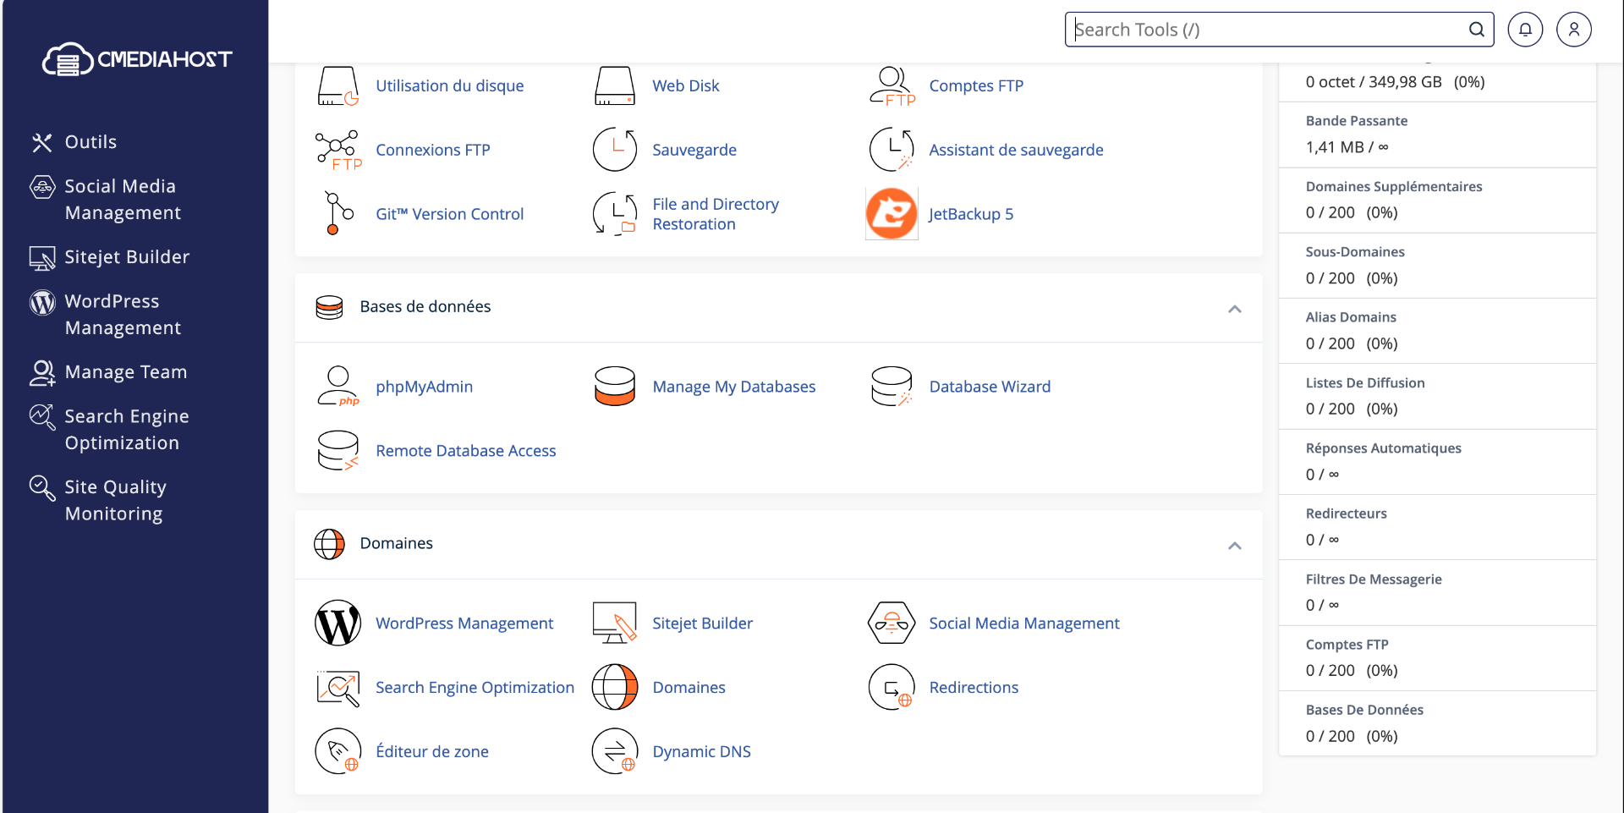Viewport: 1624px width, 813px height.
Task: Click the Sauvegarde clock icon
Action: [615, 150]
